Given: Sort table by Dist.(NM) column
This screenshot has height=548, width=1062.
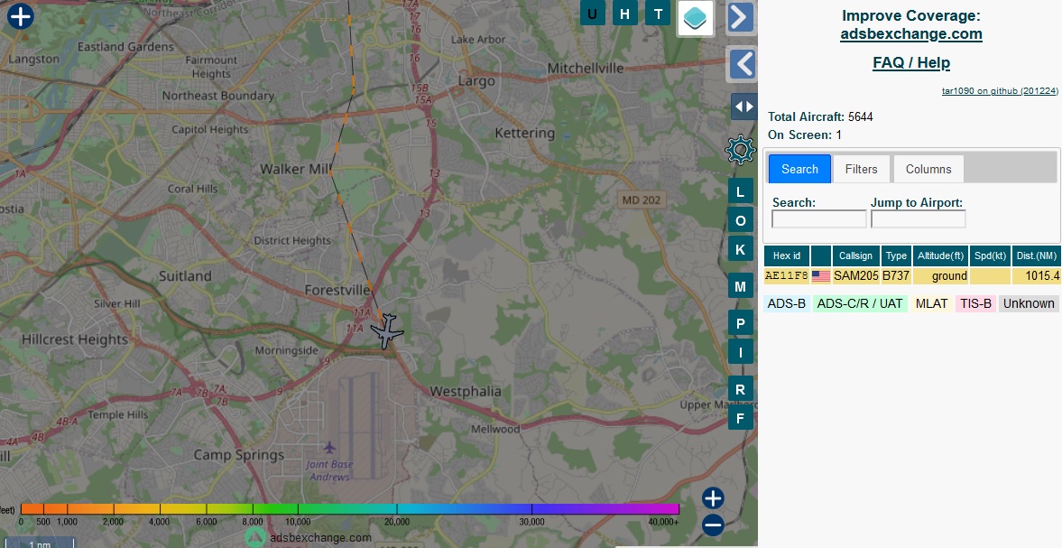Looking at the screenshot, I should (1036, 255).
